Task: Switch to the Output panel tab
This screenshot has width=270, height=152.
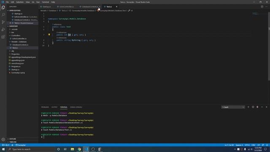Action: point(54,107)
